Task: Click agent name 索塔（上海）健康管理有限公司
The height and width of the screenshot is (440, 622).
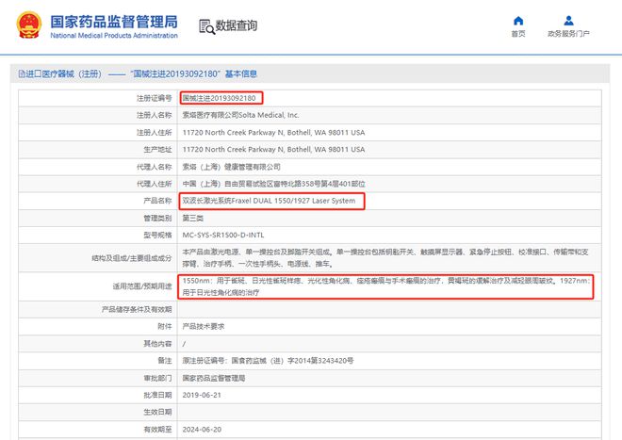Action: pyautogui.click(x=231, y=167)
